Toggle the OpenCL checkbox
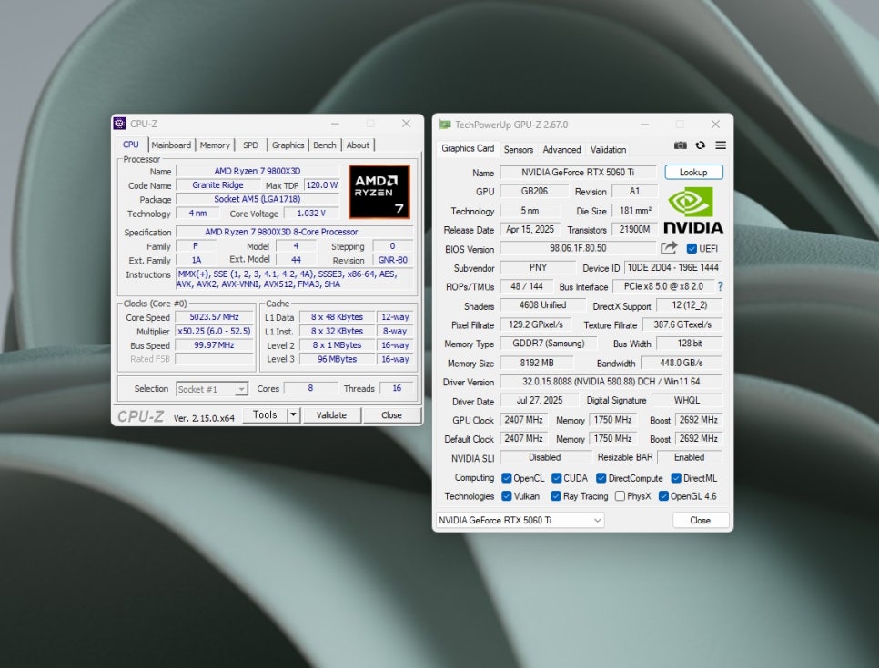 (506, 478)
